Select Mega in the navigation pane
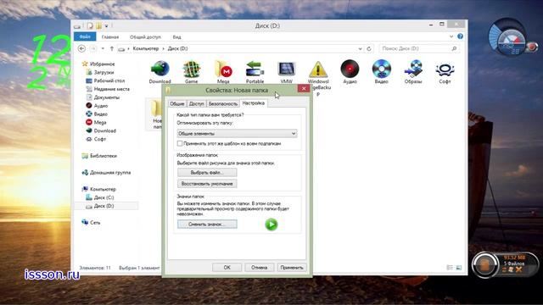Image resolution: width=543 pixels, height=305 pixels. point(100,122)
